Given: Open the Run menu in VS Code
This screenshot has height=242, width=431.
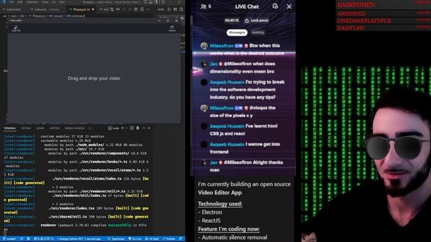Looking at the screenshot, I should (x=62, y=2).
